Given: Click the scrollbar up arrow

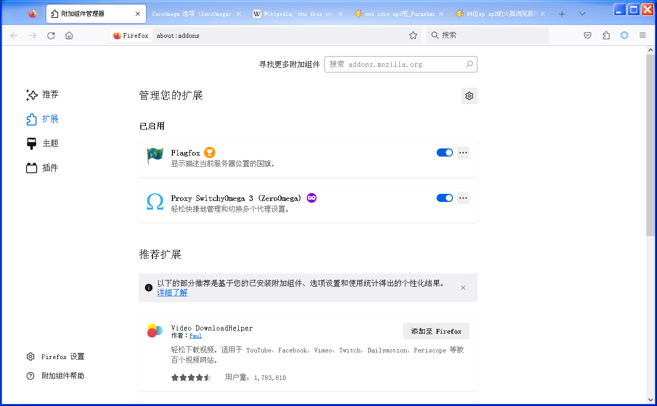Looking at the screenshot, I should 650,50.
